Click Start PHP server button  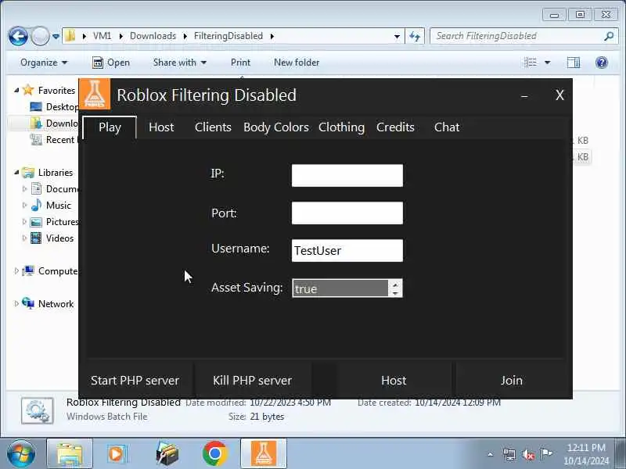[135, 381]
